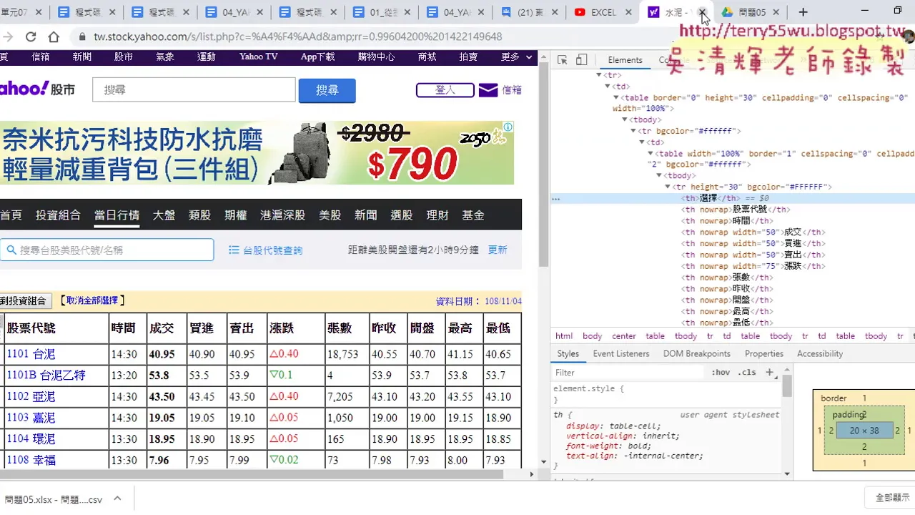Screen dimensions: 915x515
Task: Open 更多 dropdown in Yahoo top bar
Action: pyautogui.click(x=517, y=57)
